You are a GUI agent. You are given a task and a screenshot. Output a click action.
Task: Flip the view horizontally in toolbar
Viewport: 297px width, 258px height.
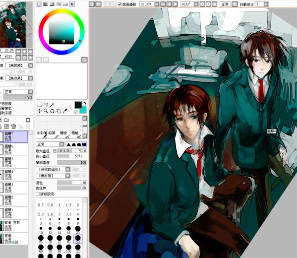[x=235, y=4]
